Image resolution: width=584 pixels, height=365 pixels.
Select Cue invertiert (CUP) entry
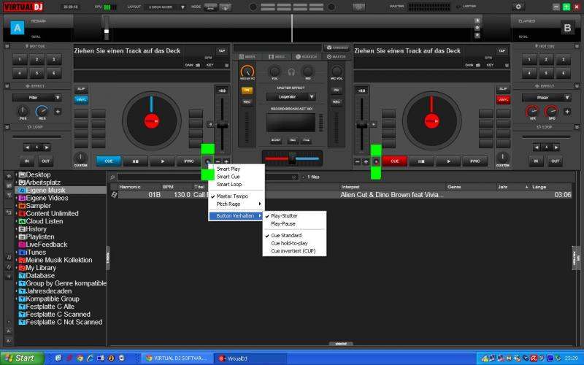point(294,251)
